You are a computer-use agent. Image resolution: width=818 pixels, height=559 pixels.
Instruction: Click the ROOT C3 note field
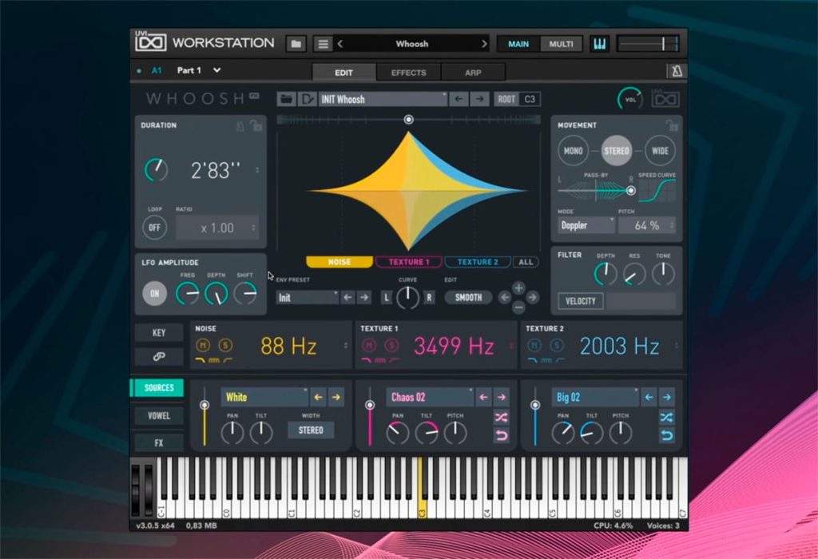tap(530, 99)
